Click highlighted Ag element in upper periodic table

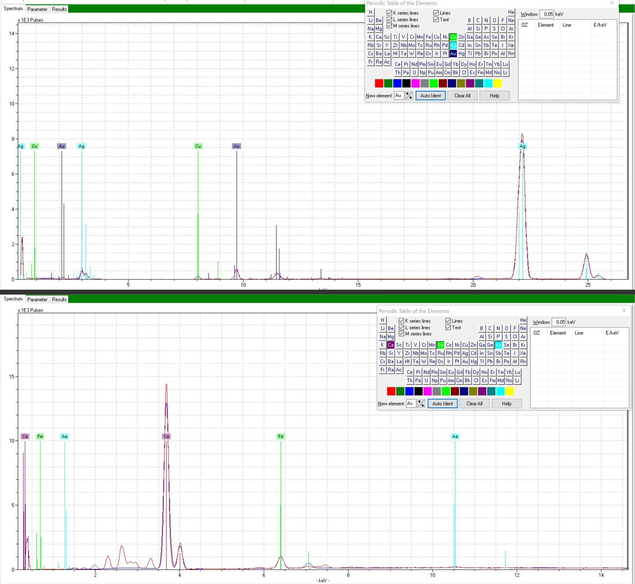(453, 45)
